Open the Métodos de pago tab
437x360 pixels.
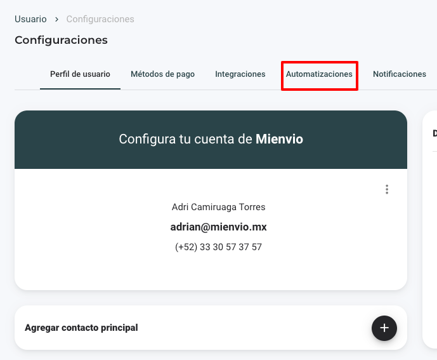[x=163, y=74]
